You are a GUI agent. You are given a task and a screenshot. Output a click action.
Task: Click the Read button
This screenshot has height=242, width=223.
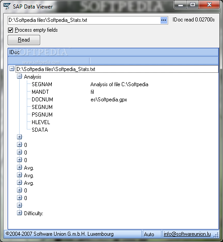click(x=24, y=40)
